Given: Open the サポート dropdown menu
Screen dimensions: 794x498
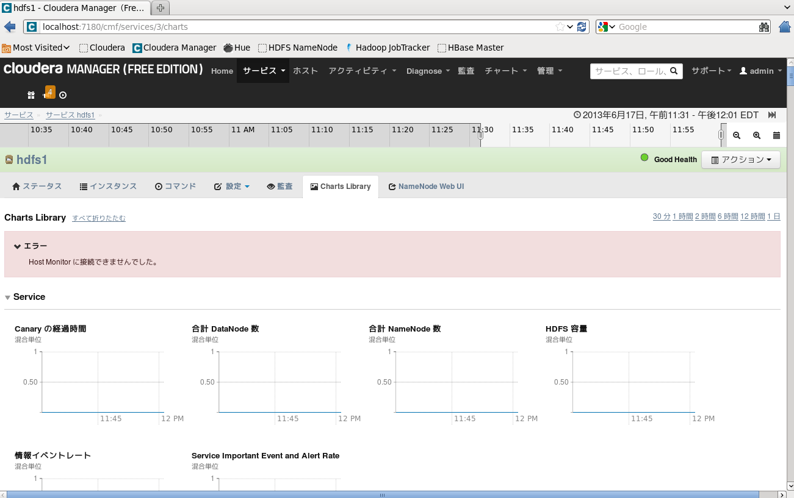Looking at the screenshot, I should coord(712,71).
